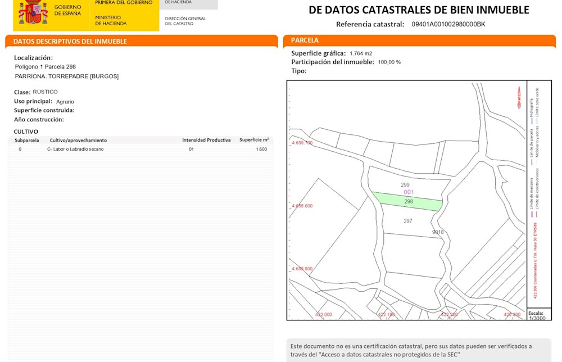Click the purple 001 polygon label
The image size is (562, 362).
click(x=409, y=192)
